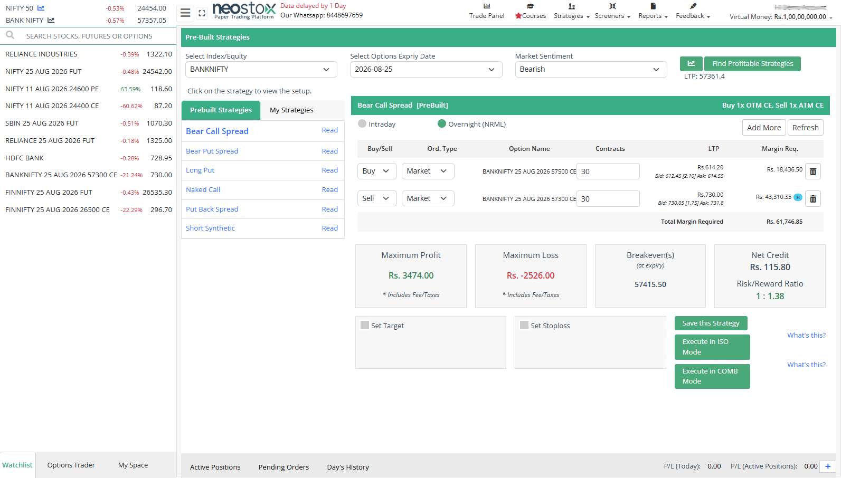Expand the Strategies menu

pos(571,11)
